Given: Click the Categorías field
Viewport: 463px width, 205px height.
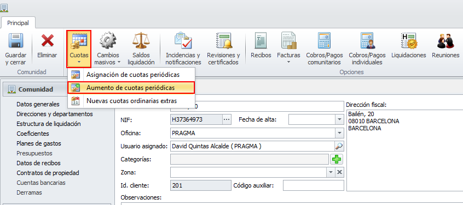Looking at the screenshot, I should tap(250, 159).
